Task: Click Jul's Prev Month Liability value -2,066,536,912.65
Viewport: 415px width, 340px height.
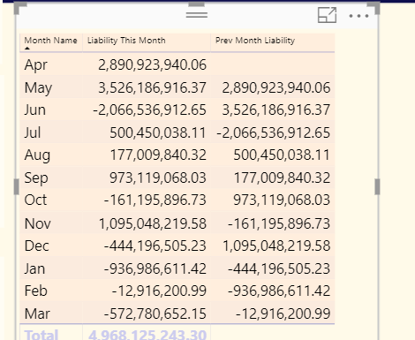Action: click(x=274, y=132)
